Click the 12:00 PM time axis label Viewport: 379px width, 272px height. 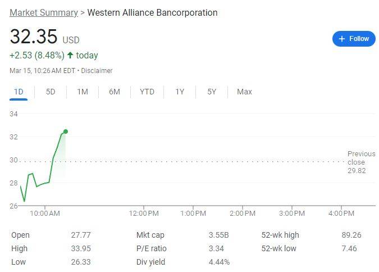tap(144, 214)
